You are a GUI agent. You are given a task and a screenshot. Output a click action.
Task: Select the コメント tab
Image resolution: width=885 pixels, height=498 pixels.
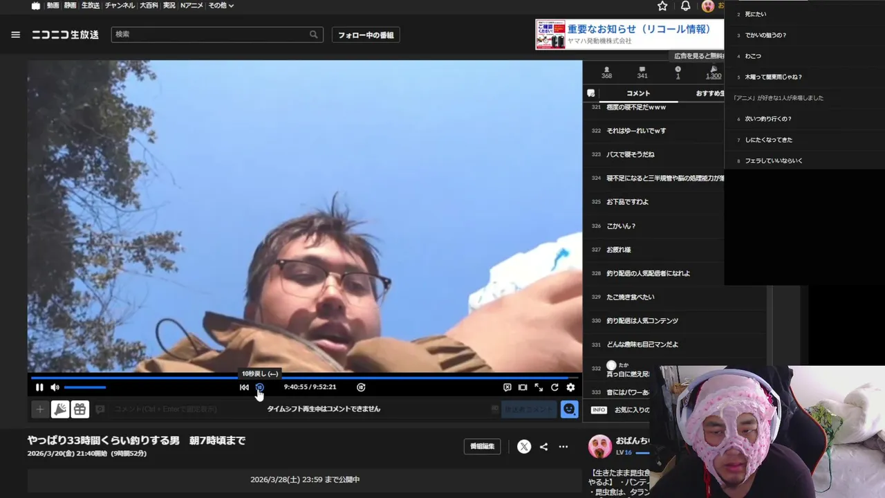pos(638,93)
